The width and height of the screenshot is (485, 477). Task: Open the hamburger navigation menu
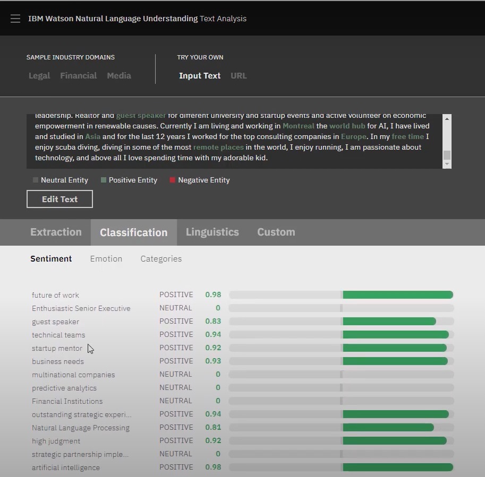click(15, 19)
